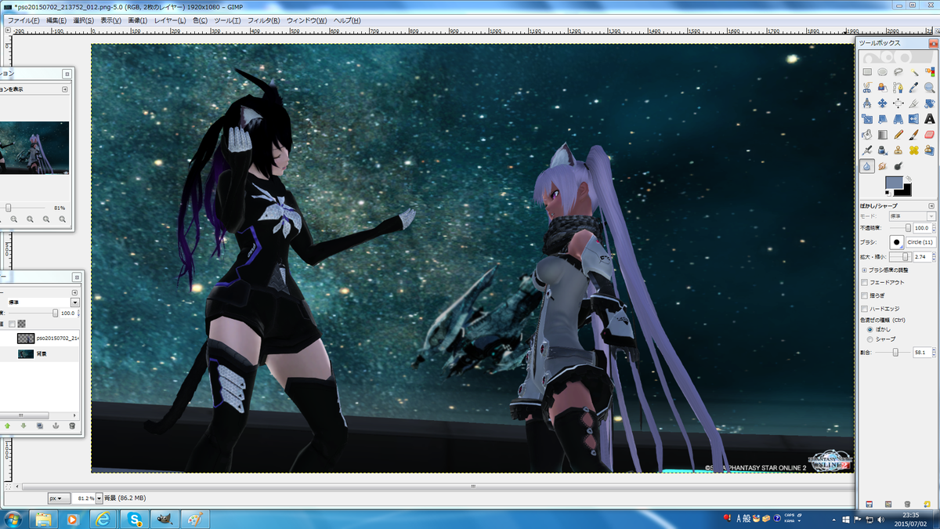Image resolution: width=940 pixels, height=529 pixels.
Task: Raise layer with green up arrow
Action: (x=7, y=426)
